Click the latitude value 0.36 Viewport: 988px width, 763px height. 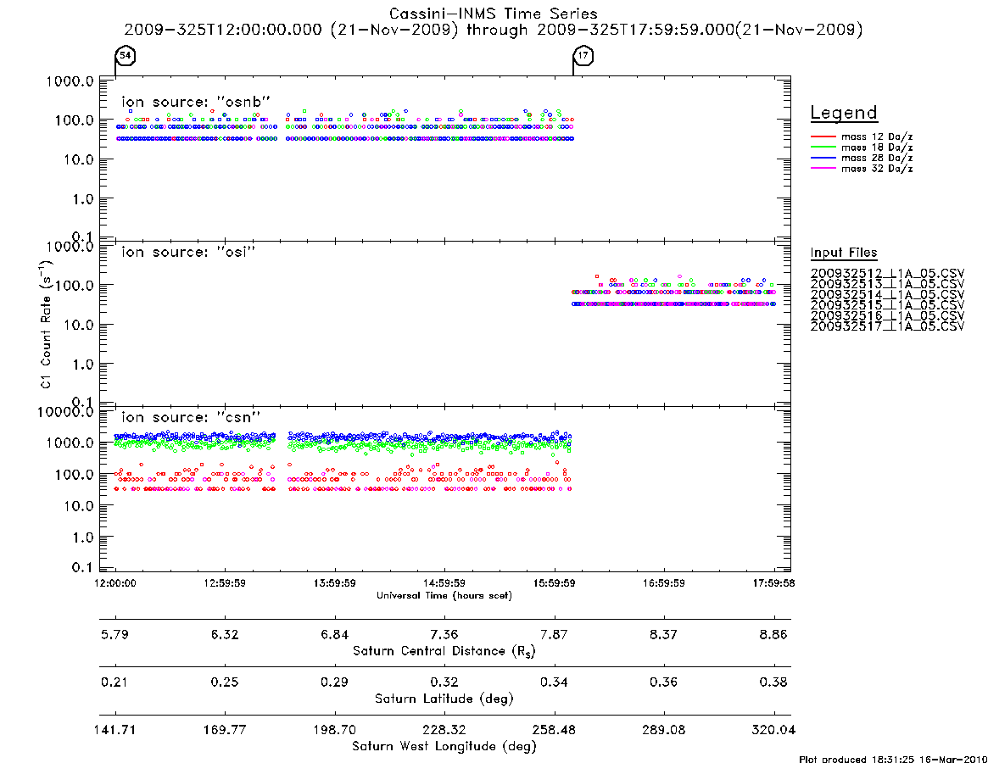click(x=663, y=682)
